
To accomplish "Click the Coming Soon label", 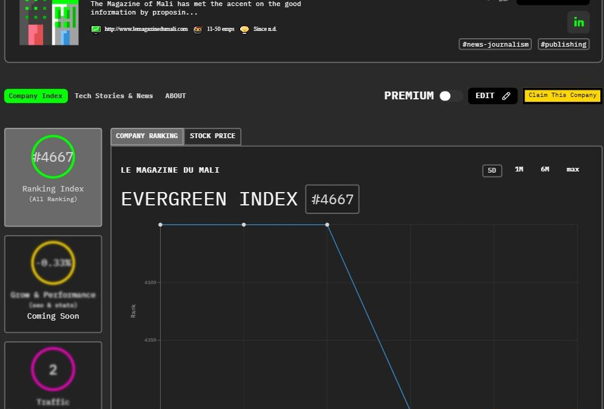I will (53, 316).
